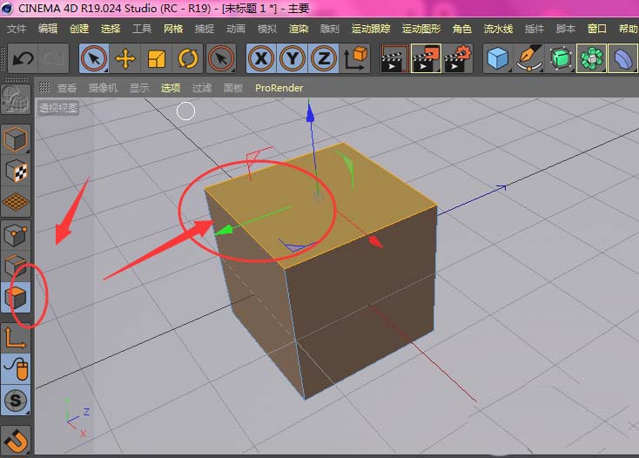Screen dimensions: 639x458
Task: Click the Undo arrow icon
Action: point(23,58)
